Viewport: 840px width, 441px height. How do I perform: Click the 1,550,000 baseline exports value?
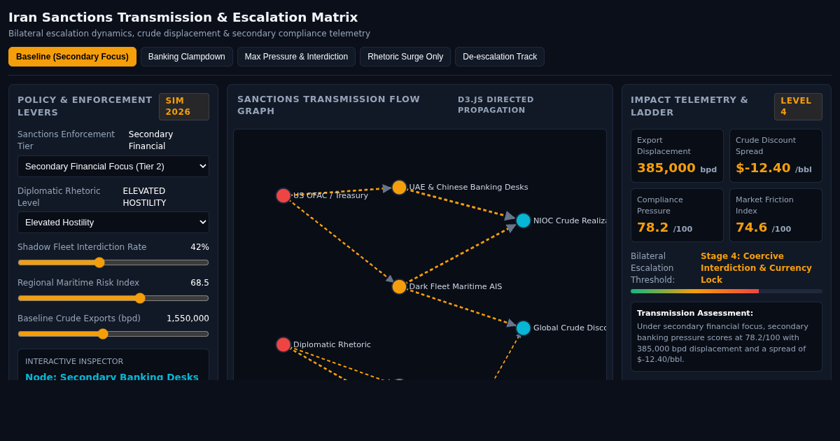(188, 318)
